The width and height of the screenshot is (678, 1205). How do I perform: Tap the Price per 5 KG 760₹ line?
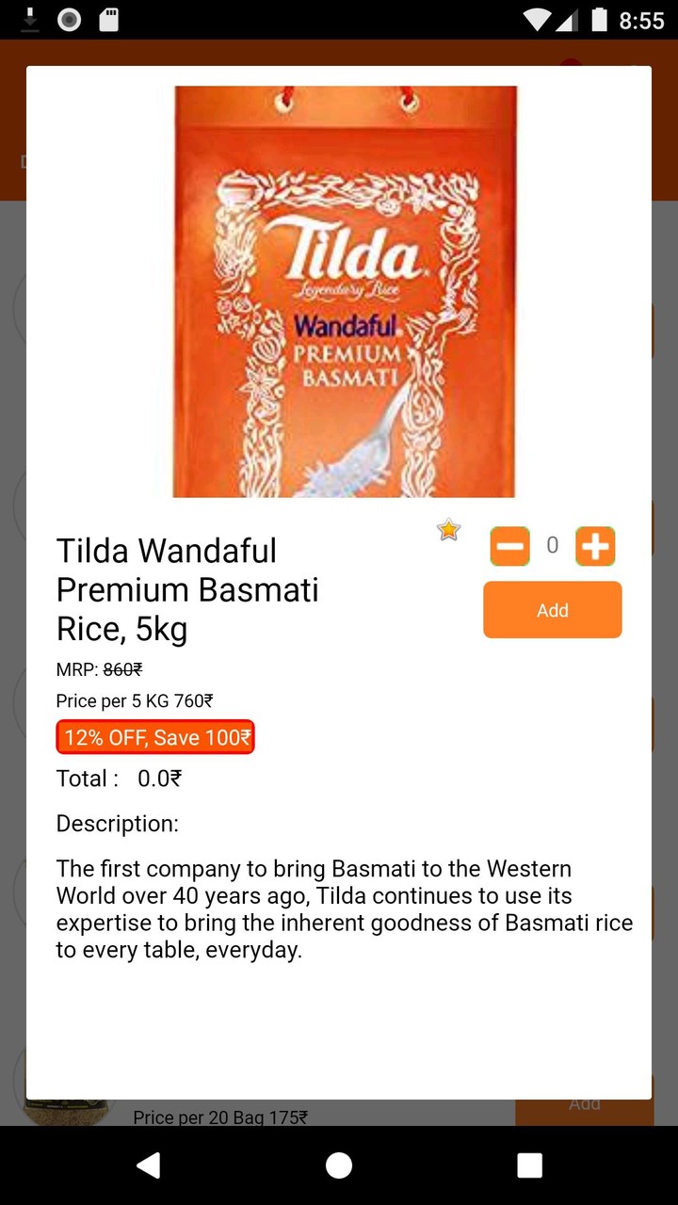(x=135, y=701)
